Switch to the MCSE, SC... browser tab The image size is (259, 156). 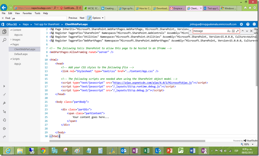point(92,8)
